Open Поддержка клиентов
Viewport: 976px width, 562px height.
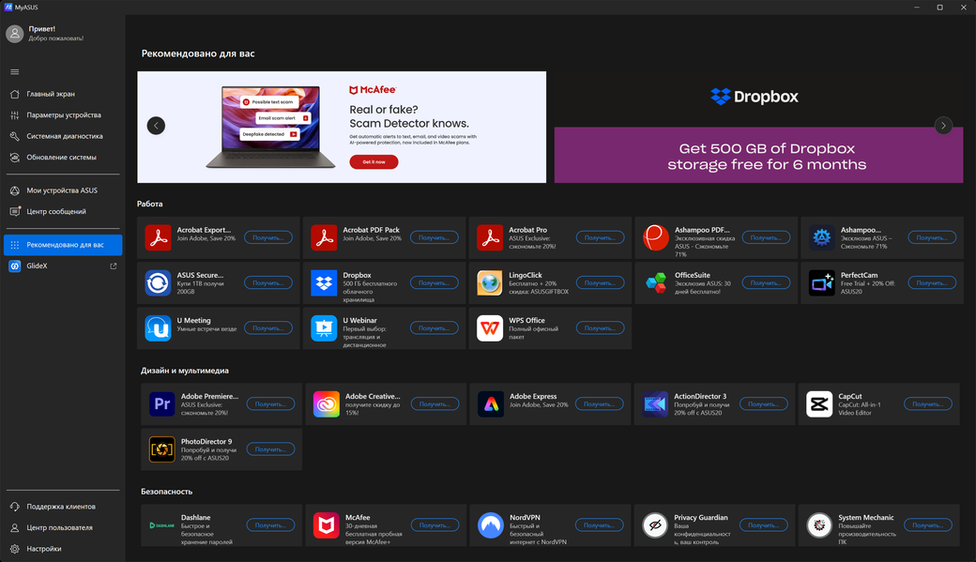tap(63, 507)
